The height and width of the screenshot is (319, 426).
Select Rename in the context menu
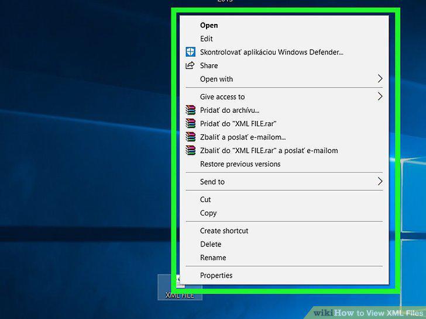pos(213,258)
